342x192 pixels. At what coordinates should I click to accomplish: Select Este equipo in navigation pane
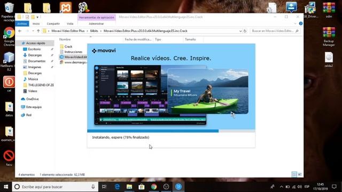coord(34,107)
